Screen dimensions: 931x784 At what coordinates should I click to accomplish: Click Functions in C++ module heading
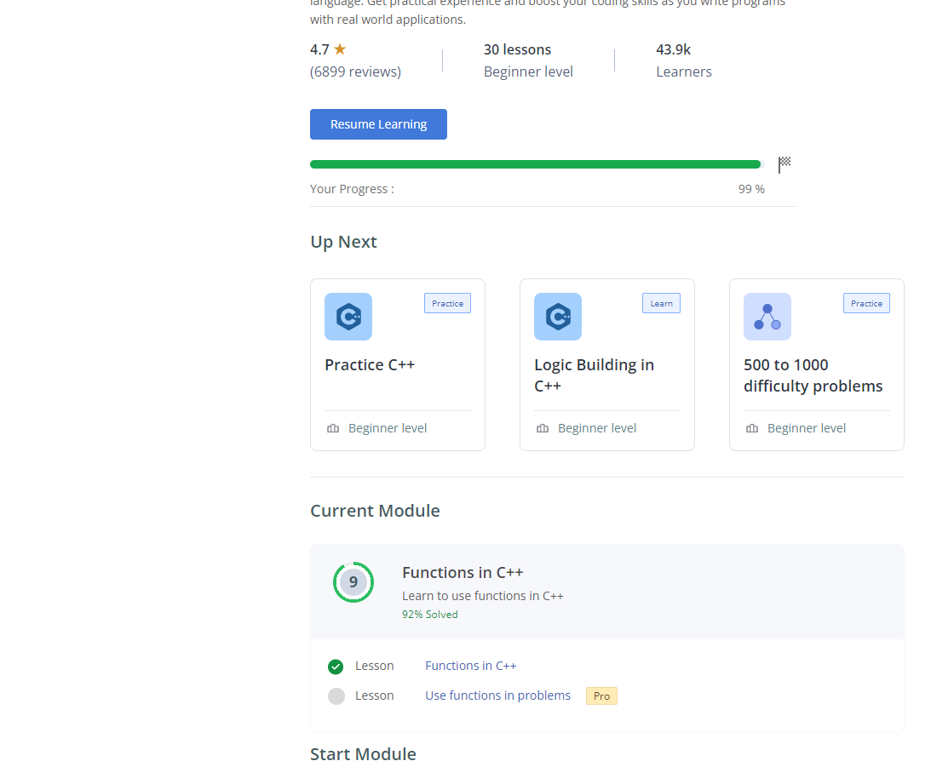(463, 573)
